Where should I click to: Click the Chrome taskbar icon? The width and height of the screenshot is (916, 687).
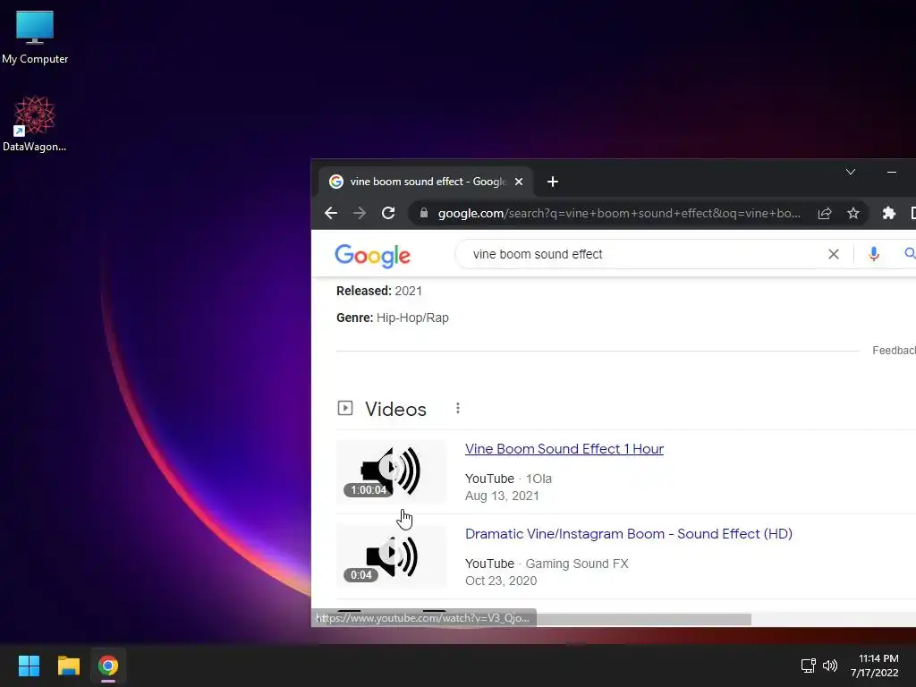coord(108,666)
